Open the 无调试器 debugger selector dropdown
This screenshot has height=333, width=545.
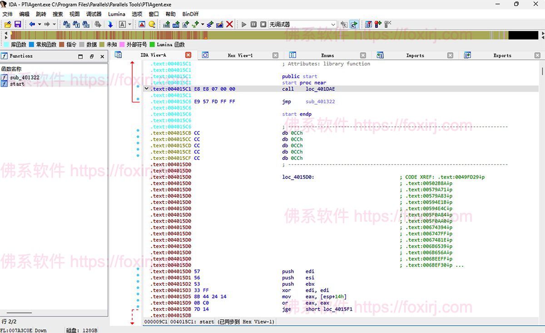(333, 24)
